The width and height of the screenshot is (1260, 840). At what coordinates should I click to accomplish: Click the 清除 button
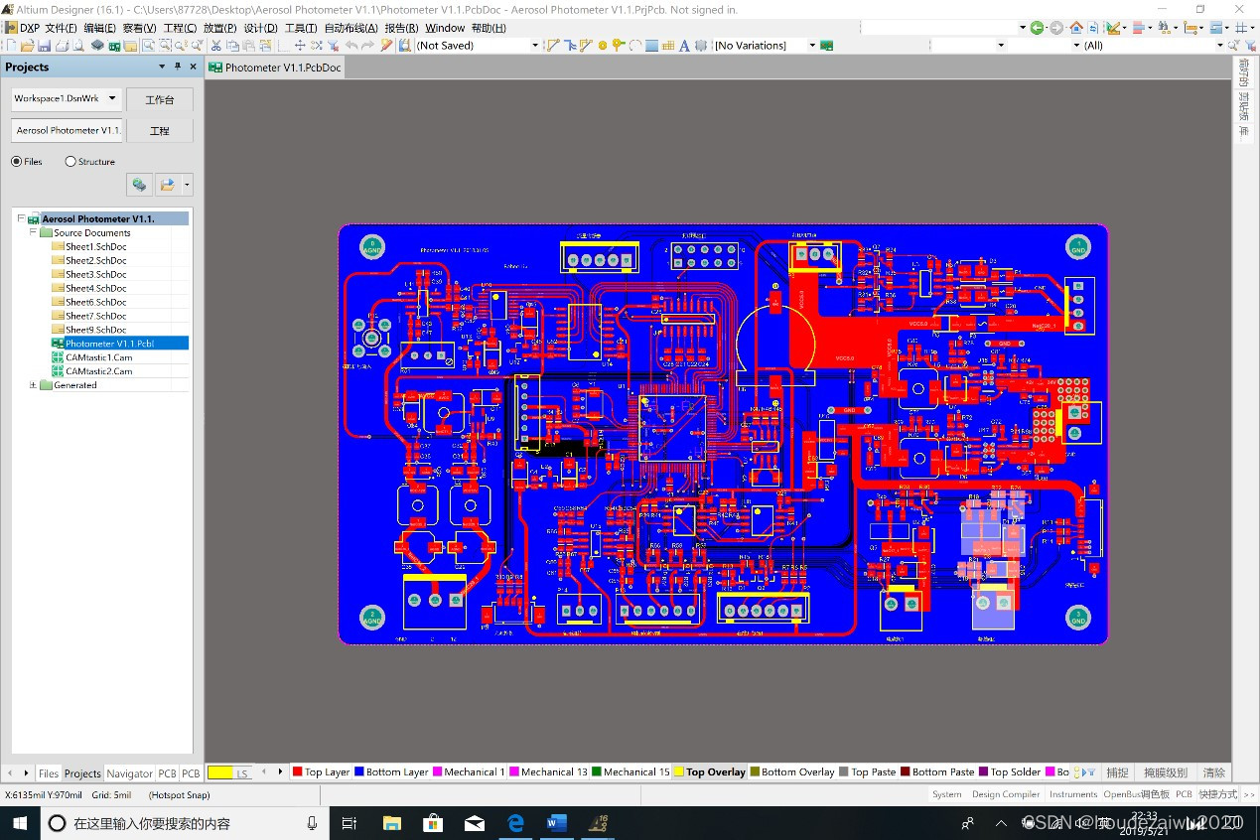click(1214, 771)
